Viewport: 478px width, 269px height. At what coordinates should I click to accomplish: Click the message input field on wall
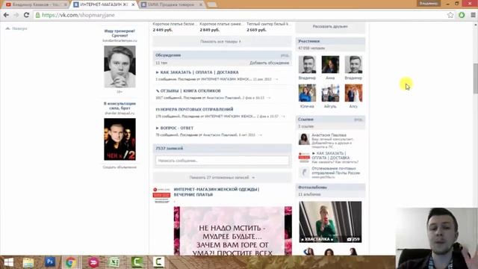223,161
